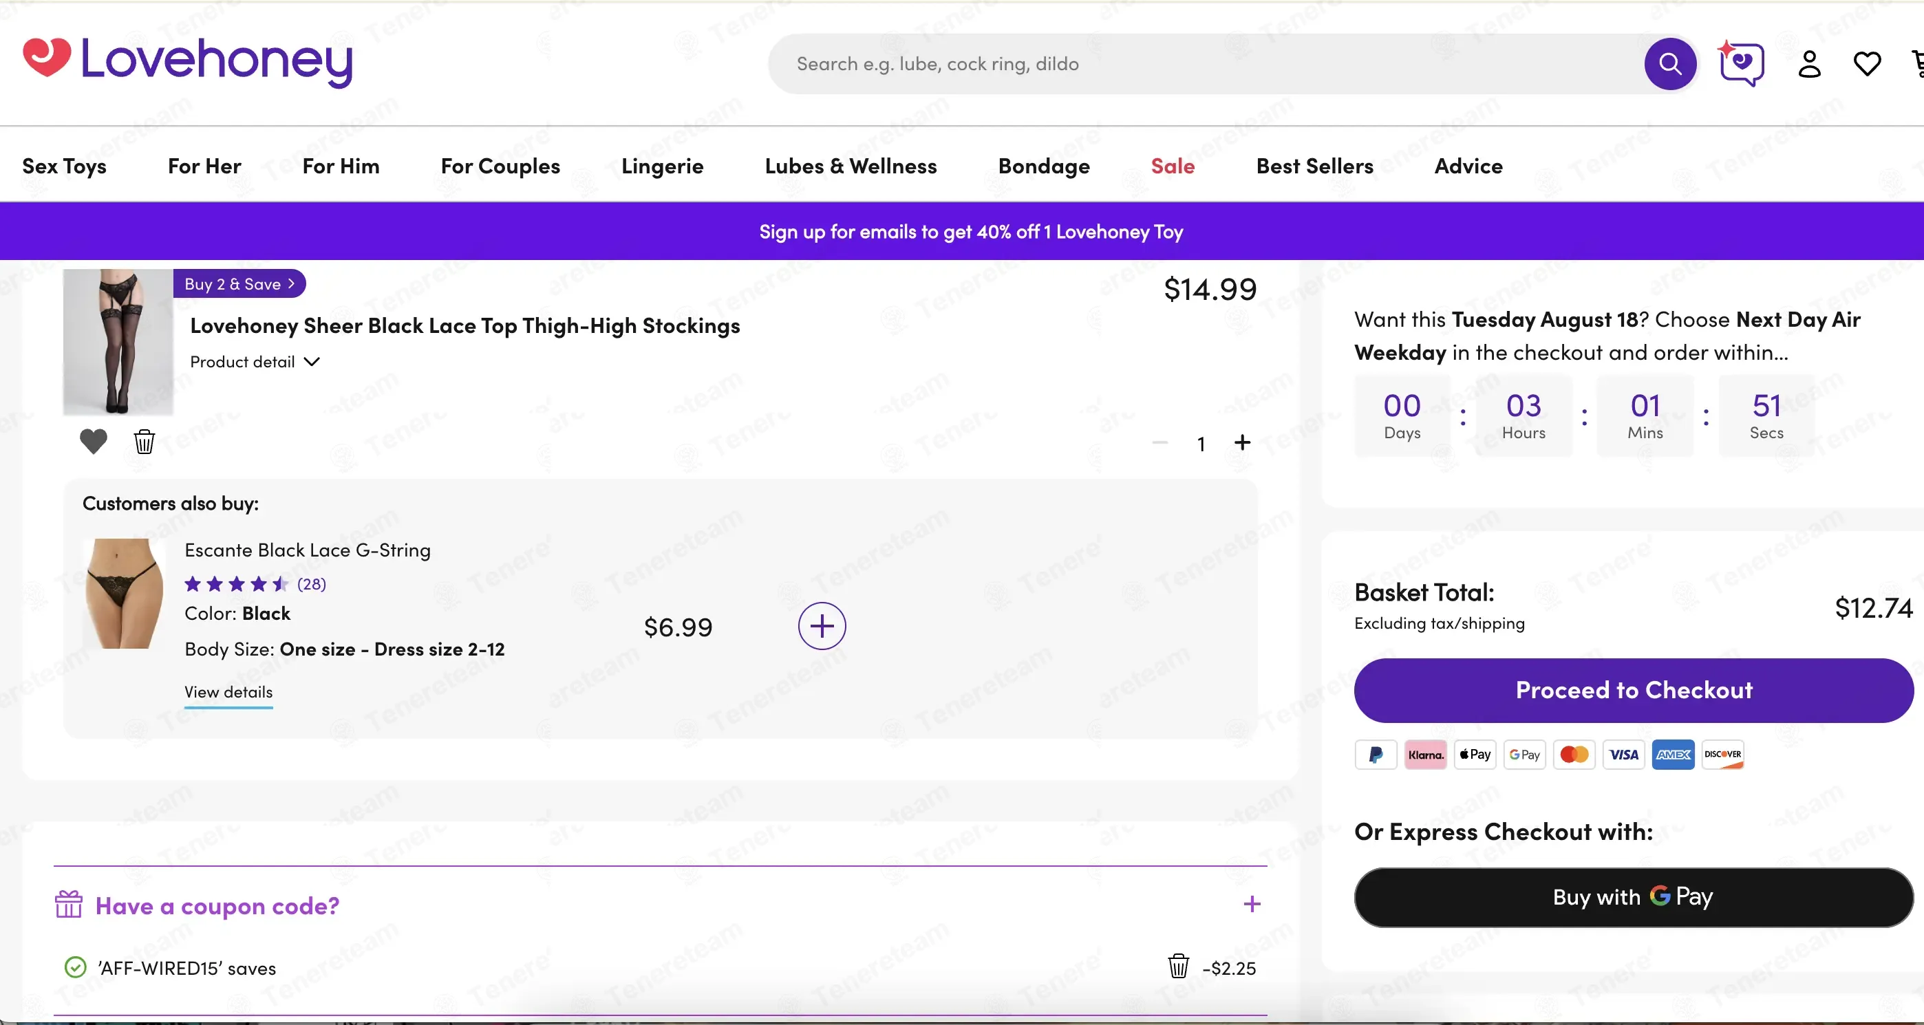The image size is (1924, 1025).
Task: Open the Advice menu
Action: (1468, 166)
